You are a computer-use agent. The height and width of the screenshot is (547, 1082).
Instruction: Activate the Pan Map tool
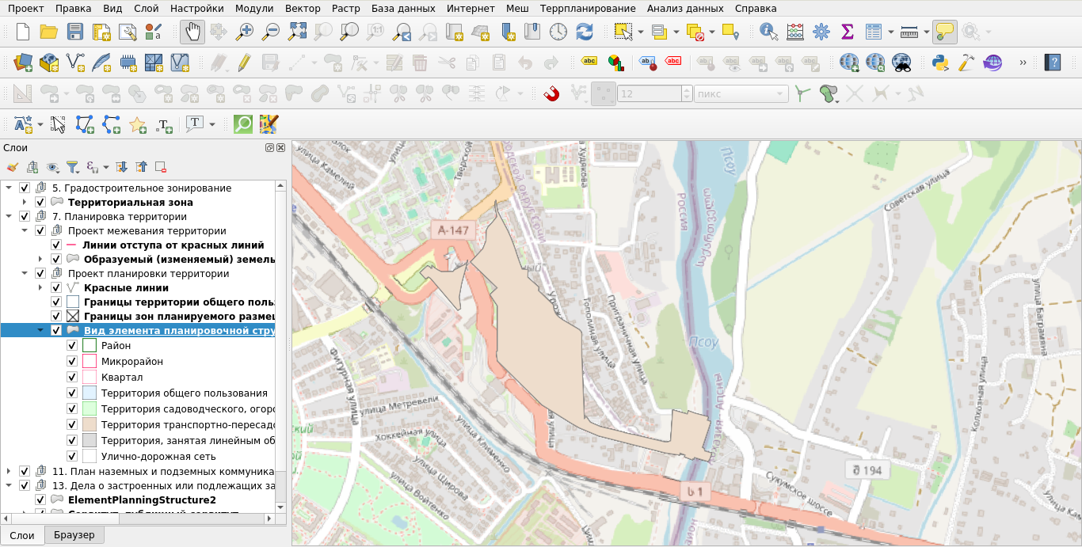click(x=192, y=32)
